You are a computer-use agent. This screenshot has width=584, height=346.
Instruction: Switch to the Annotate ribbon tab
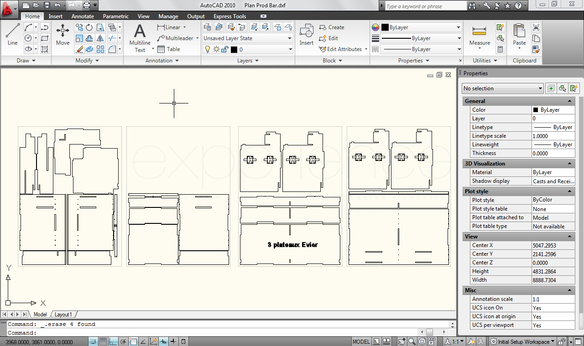tap(83, 16)
